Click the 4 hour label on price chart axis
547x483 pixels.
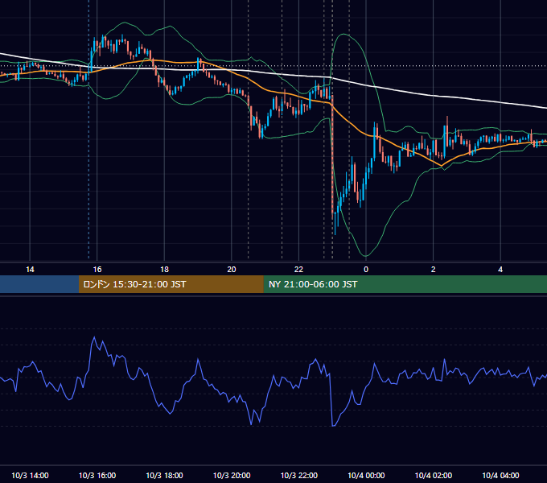coord(500,270)
